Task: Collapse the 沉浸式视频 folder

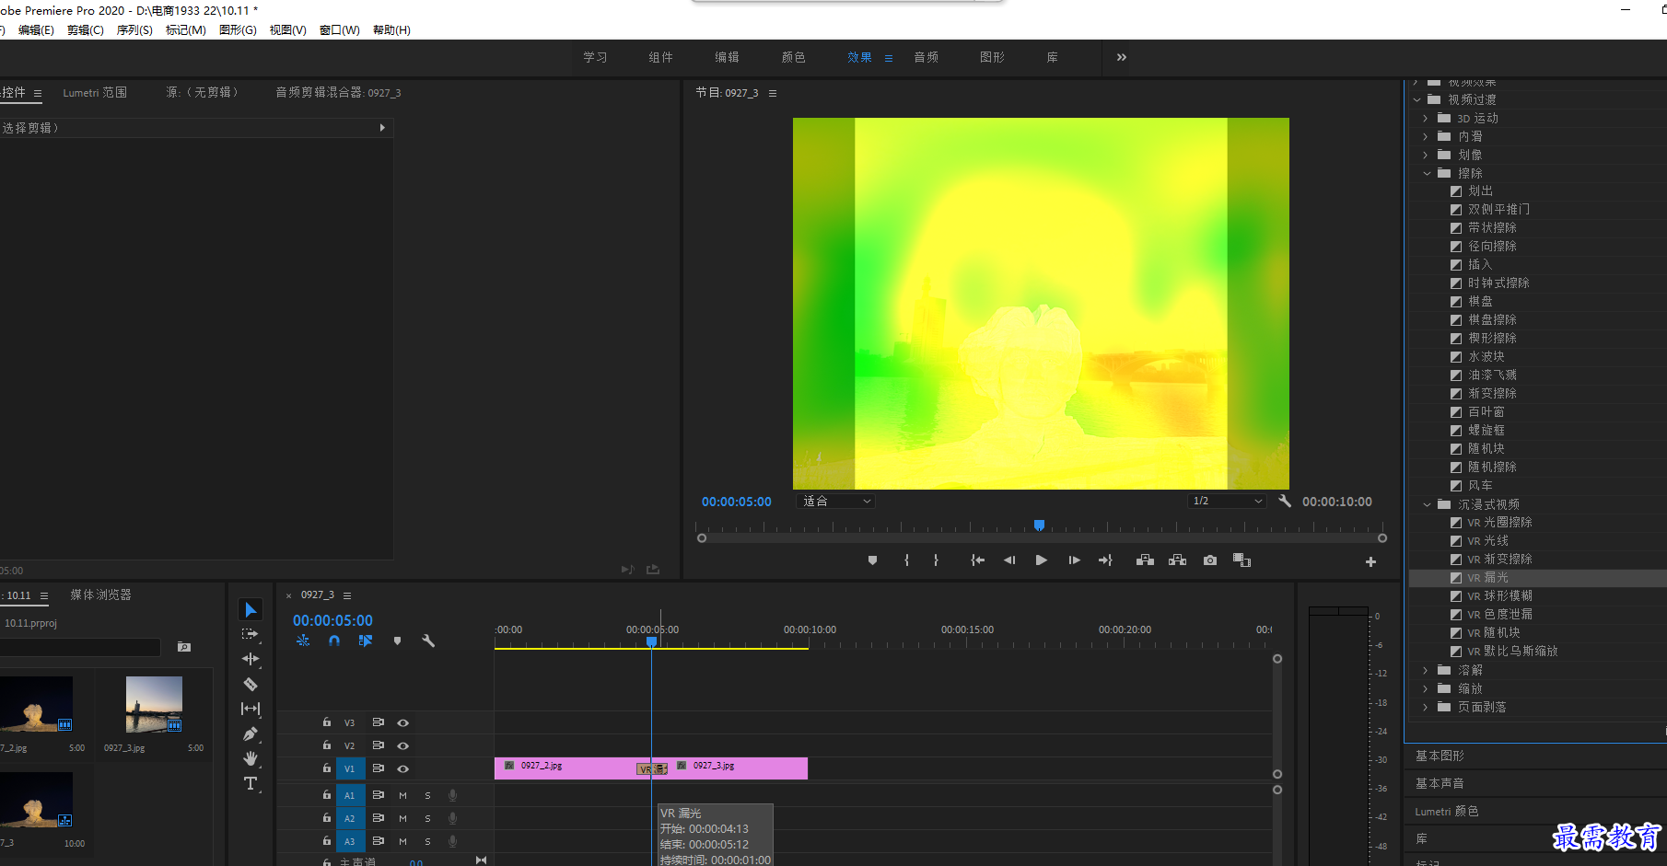Action: (1427, 504)
